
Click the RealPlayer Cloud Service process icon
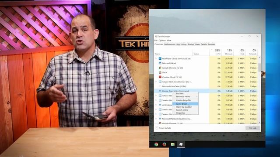tap(160, 58)
